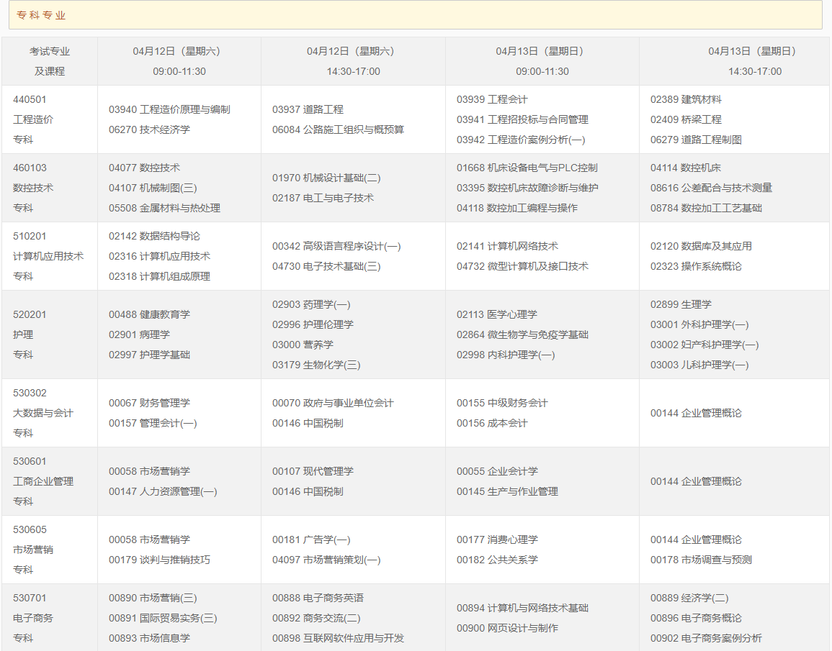Image resolution: width=832 pixels, height=651 pixels.
Task: Click course 00107 现代管理学
Action: pos(313,471)
